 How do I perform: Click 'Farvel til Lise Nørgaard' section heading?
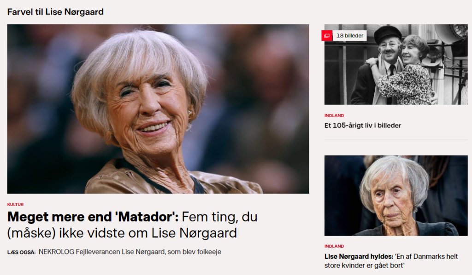coord(55,11)
